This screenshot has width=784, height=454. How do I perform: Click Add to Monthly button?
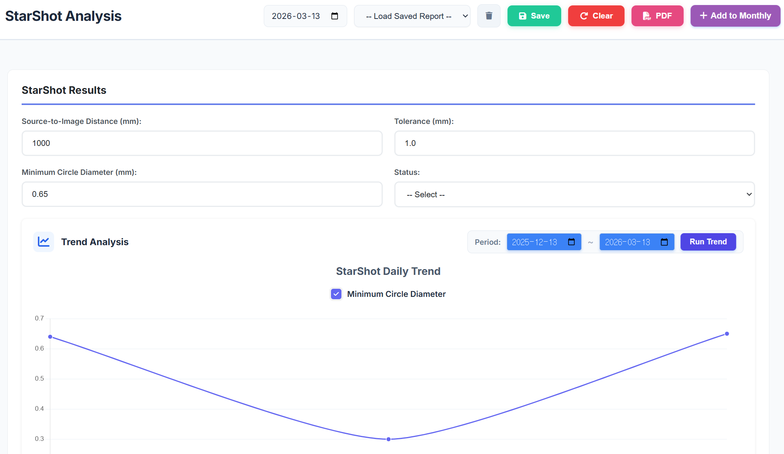[735, 16]
